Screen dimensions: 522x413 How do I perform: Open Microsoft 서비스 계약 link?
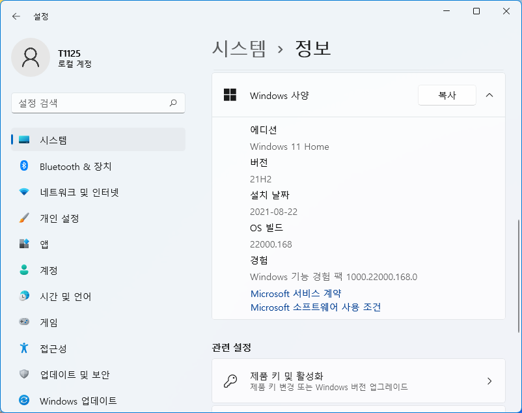coord(295,293)
